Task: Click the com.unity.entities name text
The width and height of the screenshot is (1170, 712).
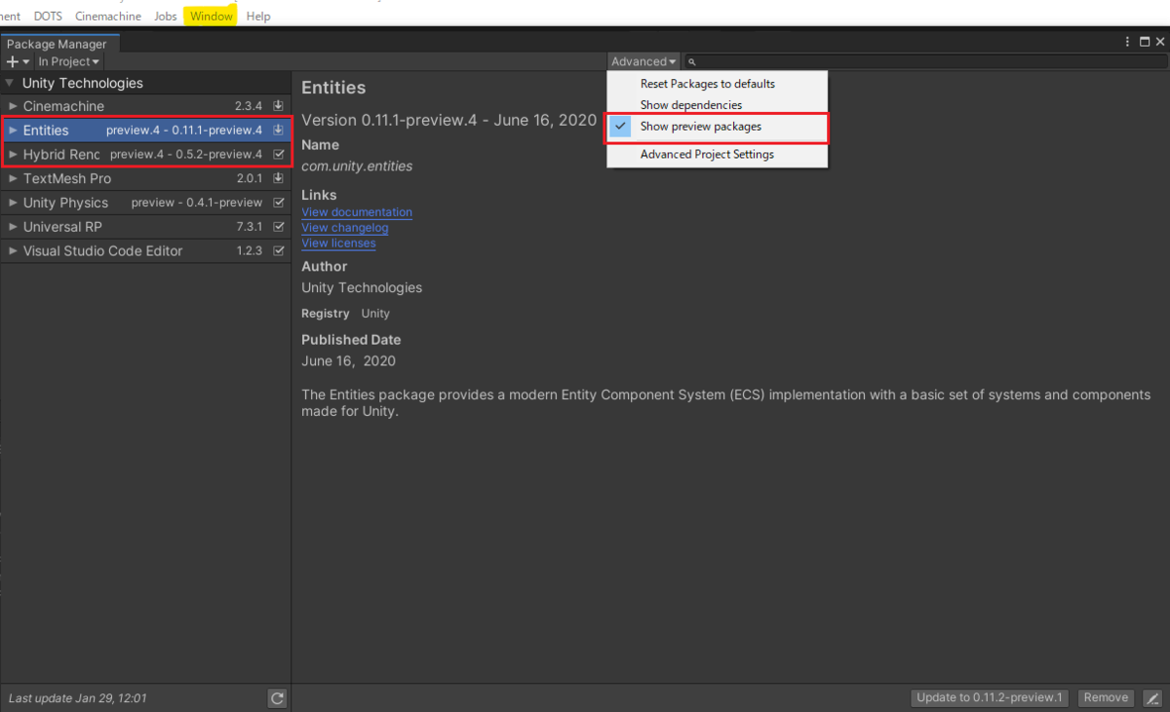Action: pyautogui.click(x=357, y=167)
